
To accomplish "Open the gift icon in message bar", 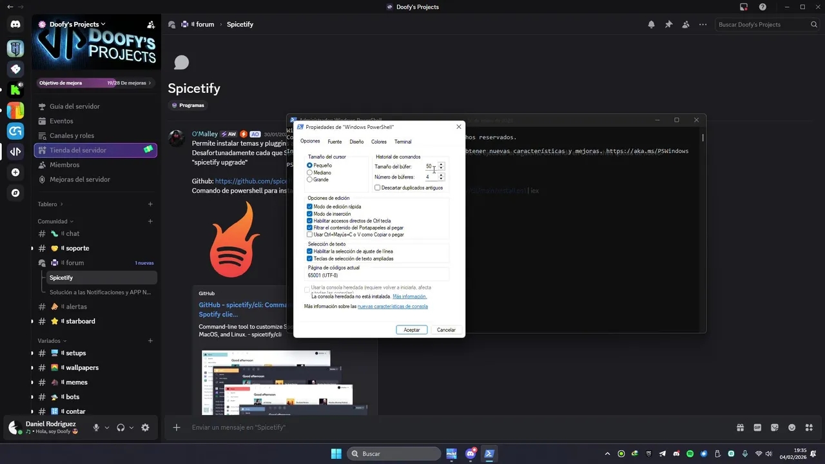I will [741, 427].
